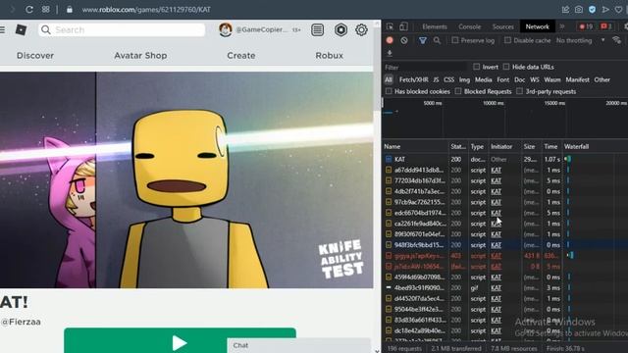Toggle the DevTools device toolbar icon
This screenshot has width=628, height=353.
point(403,26)
